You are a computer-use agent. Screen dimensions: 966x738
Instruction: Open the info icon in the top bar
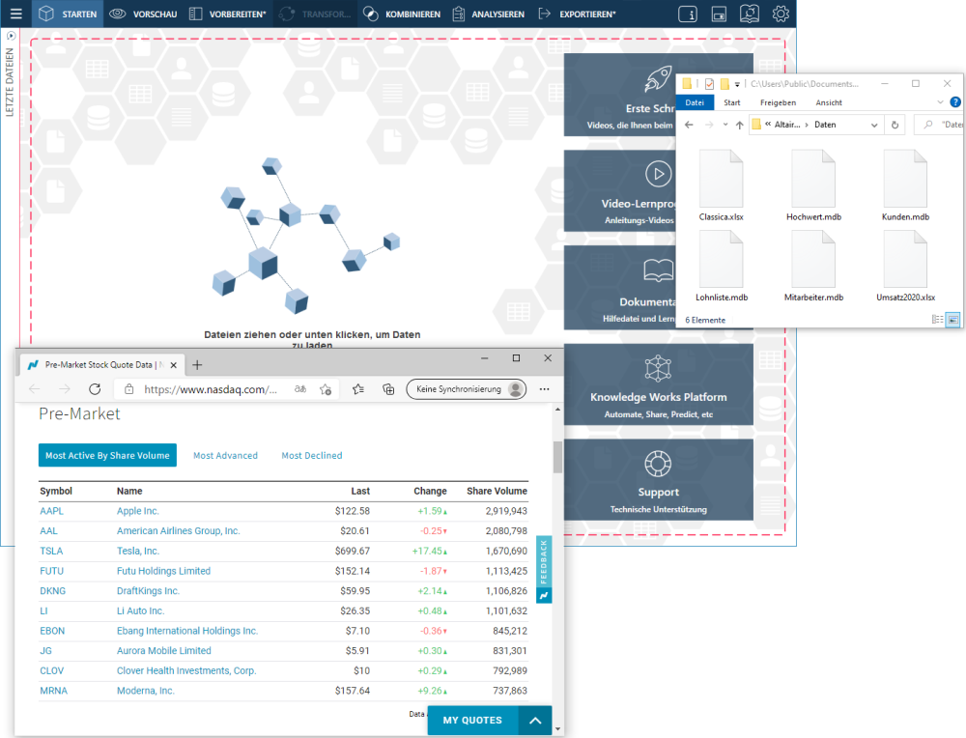[x=688, y=14]
